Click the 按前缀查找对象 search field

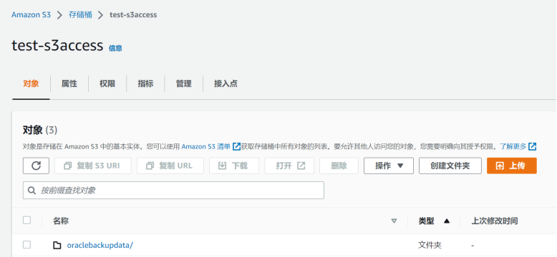click(x=173, y=191)
